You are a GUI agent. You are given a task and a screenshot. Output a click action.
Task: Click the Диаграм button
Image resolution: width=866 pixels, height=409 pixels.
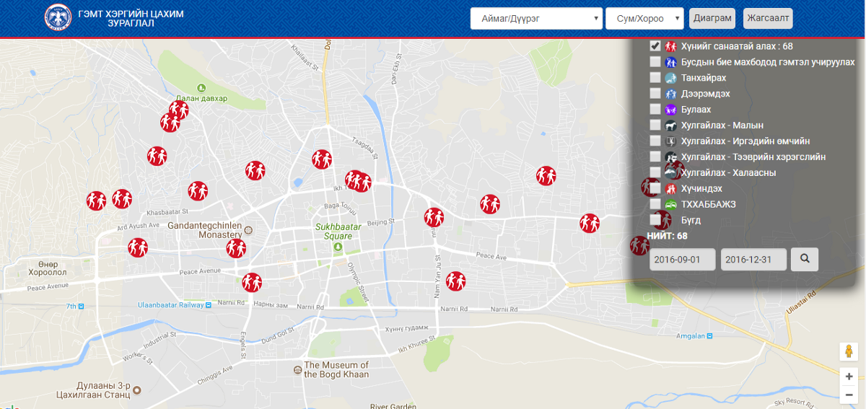pyautogui.click(x=712, y=19)
